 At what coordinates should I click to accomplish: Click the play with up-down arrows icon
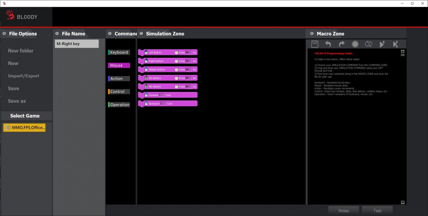click(395, 44)
